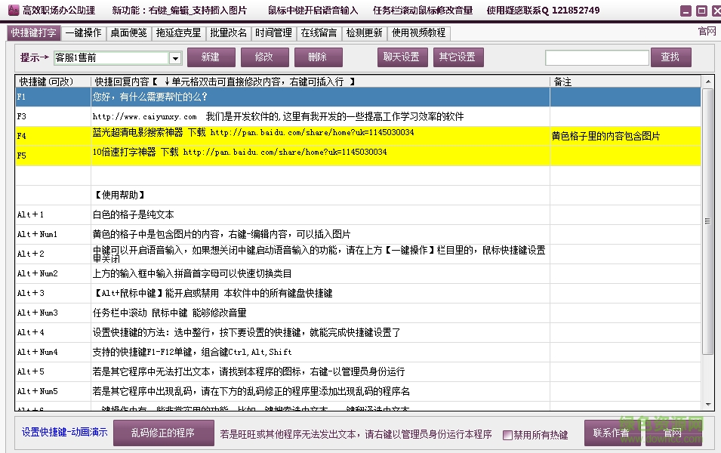The width and height of the screenshot is (721, 453).
Task: Maximize the window using the title bar button
Action: 700,11
